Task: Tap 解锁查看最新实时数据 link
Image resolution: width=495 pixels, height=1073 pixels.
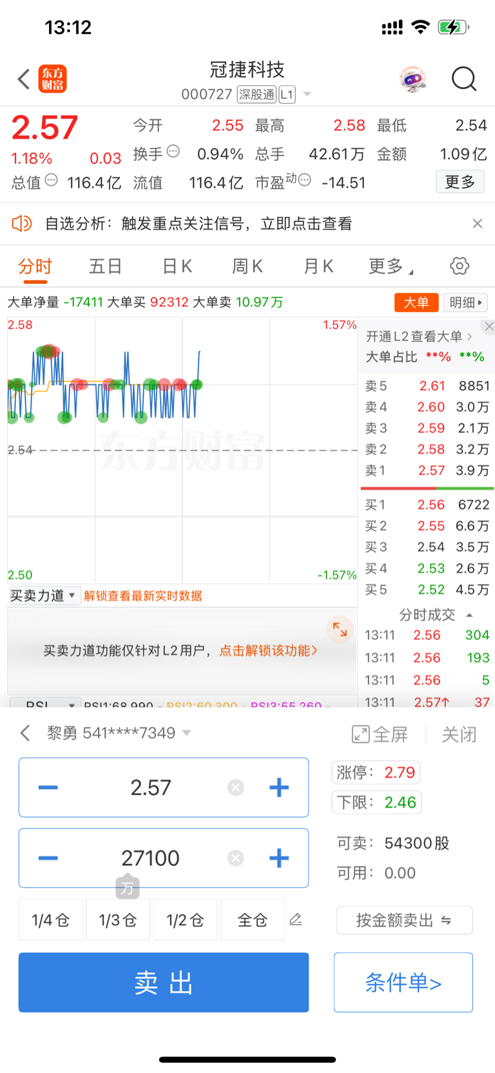Action: tap(143, 596)
